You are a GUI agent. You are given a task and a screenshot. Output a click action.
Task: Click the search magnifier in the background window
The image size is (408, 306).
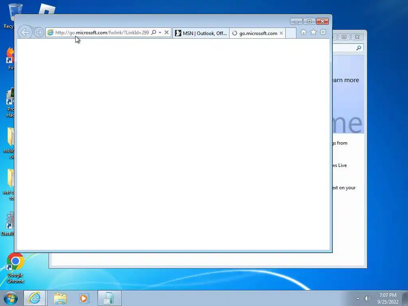(x=359, y=48)
